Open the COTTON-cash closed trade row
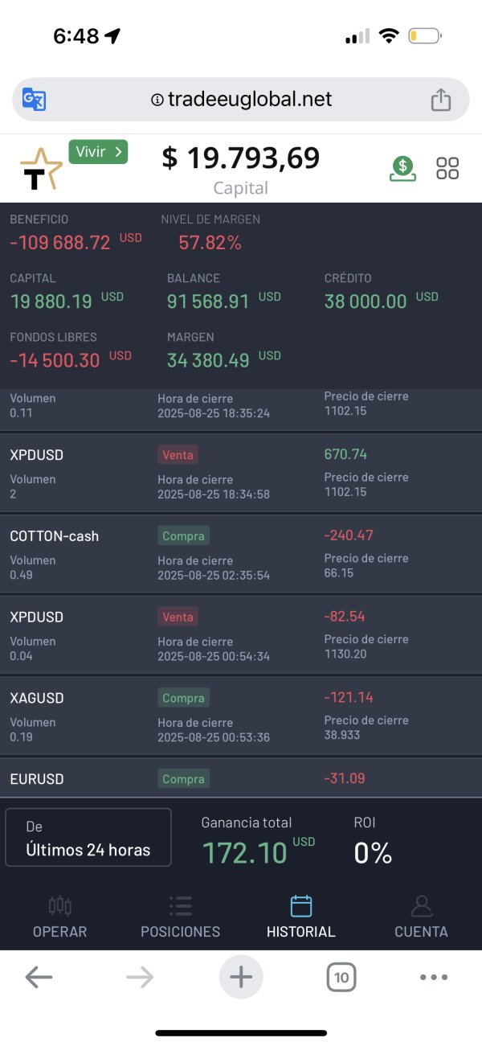 241,555
